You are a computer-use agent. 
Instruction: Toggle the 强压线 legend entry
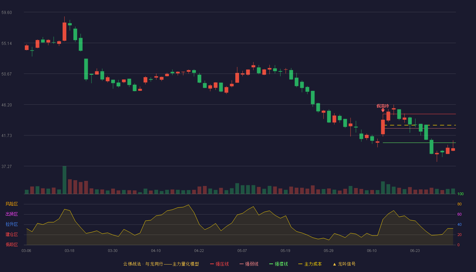(219, 264)
